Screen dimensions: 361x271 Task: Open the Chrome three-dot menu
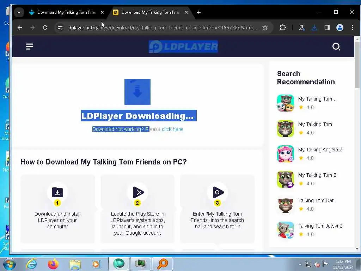(x=352, y=28)
